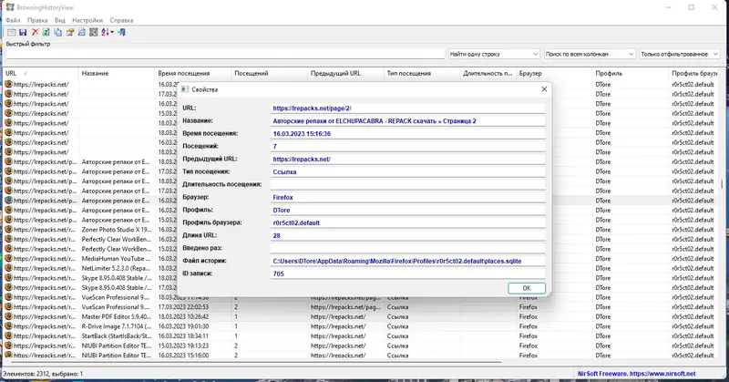
Task: Select 'MediaHuman YouTube ...' title cell
Action: (x=117, y=258)
